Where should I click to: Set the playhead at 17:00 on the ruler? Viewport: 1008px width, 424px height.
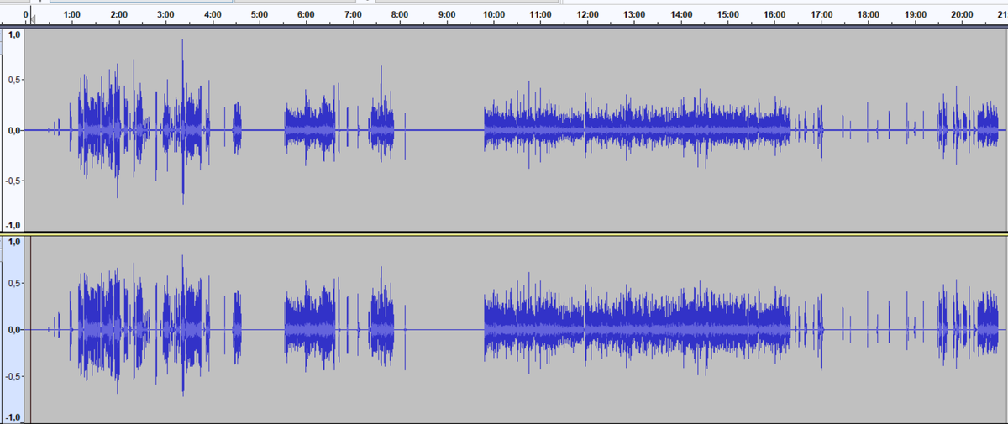point(822,15)
